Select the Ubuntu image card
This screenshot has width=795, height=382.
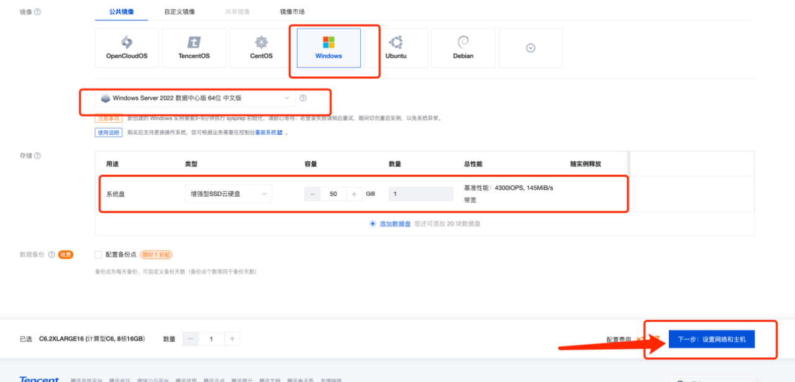point(396,48)
